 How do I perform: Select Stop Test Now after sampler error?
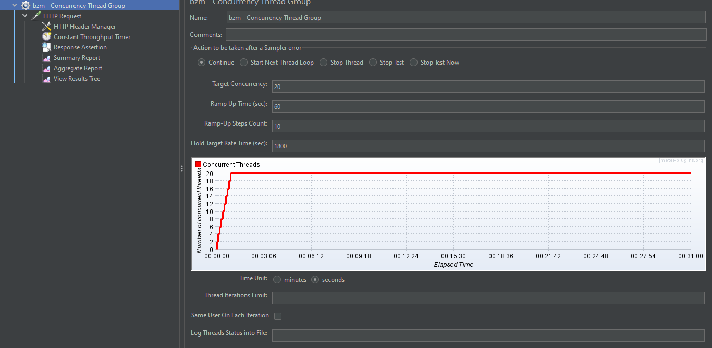(413, 62)
